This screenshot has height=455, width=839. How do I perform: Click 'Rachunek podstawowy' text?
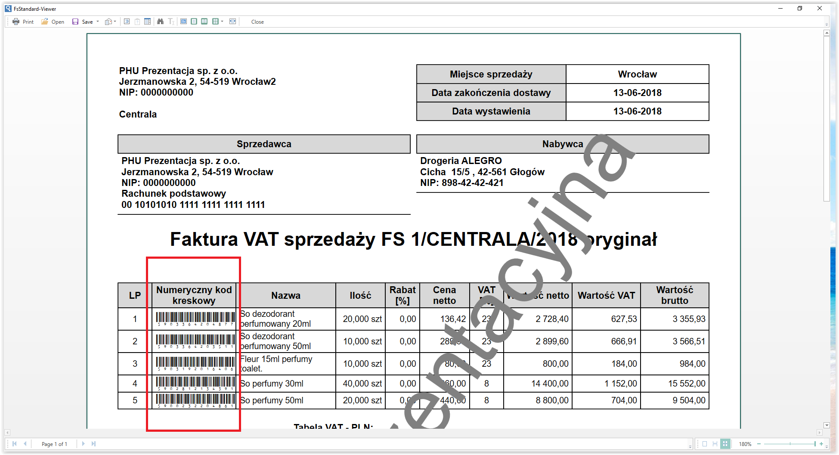(173, 194)
